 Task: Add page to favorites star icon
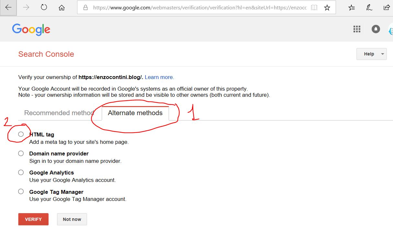tap(327, 7)
